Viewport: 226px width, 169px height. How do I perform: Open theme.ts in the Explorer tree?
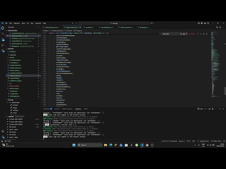click(x=13, y=55)
